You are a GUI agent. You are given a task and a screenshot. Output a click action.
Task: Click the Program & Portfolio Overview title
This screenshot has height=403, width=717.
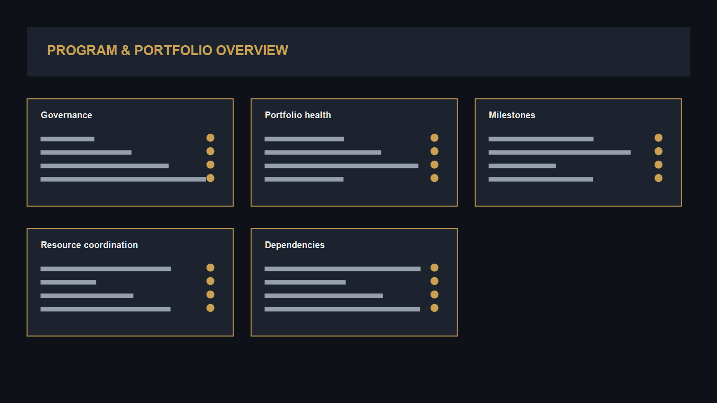coord(168,51)
